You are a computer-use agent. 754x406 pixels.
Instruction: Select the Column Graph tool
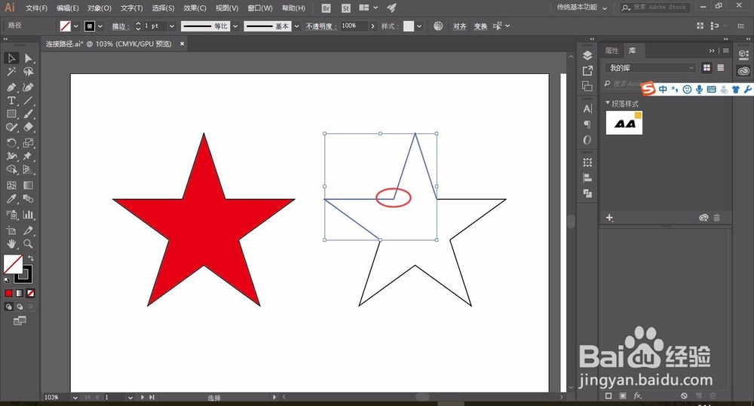click(x=29, y=215)
